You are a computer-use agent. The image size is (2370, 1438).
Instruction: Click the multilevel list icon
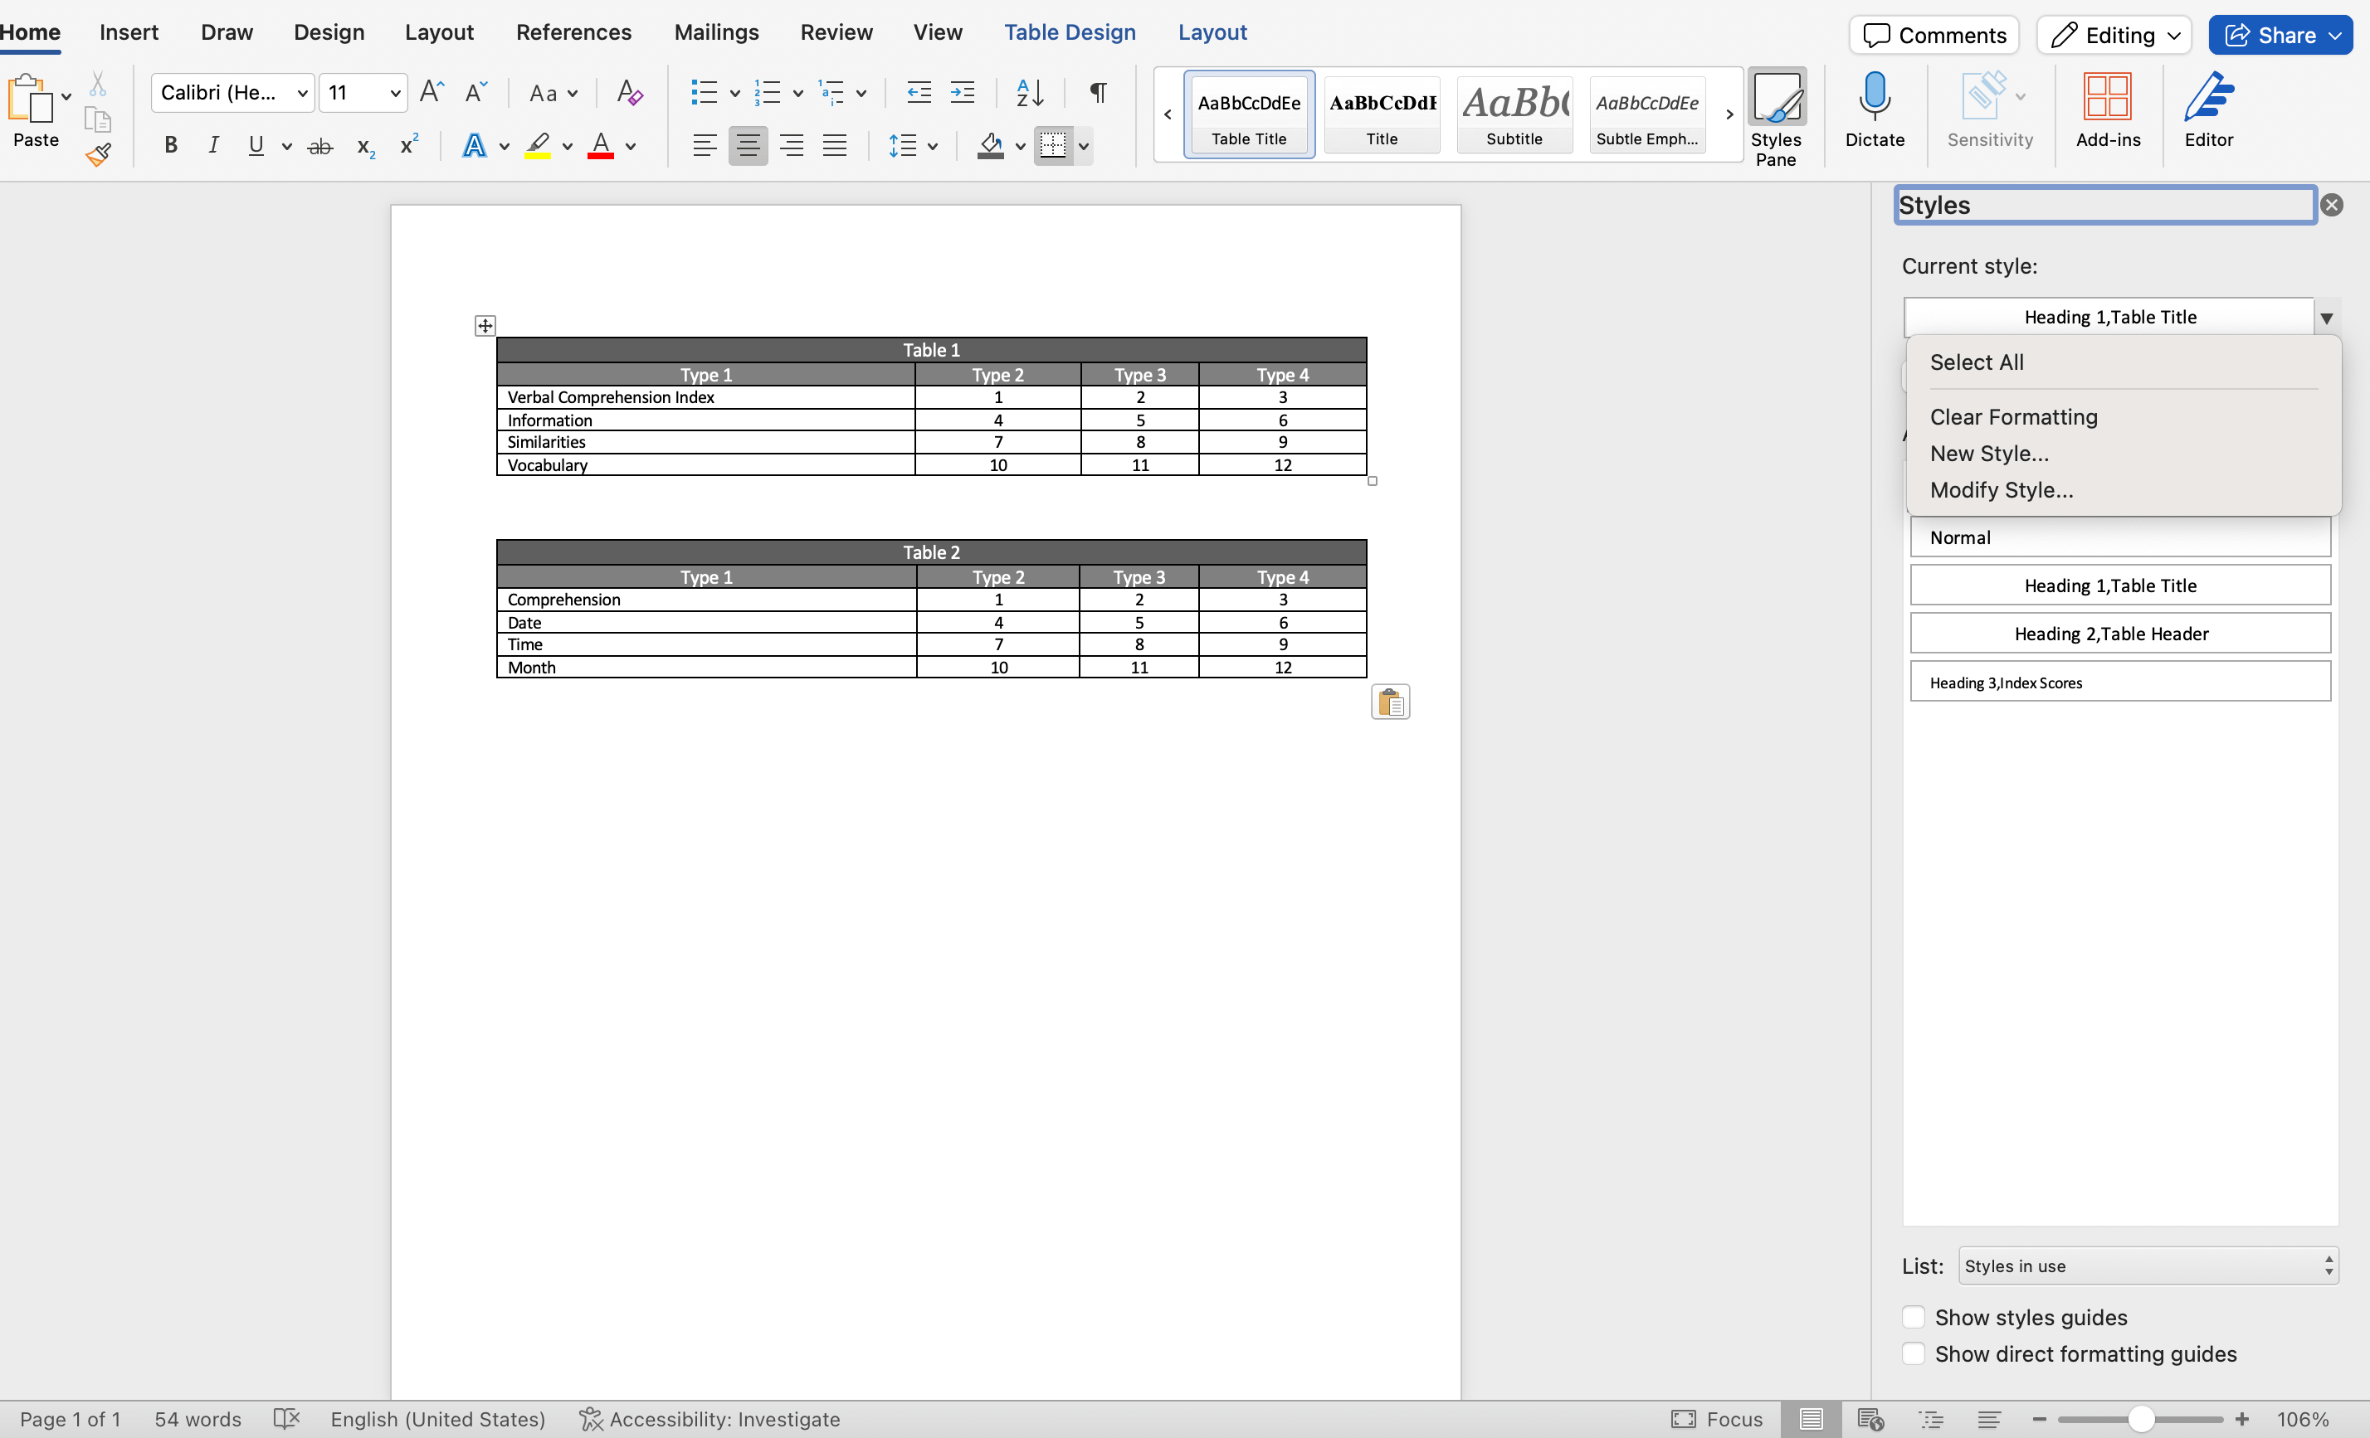pos(831,92)
